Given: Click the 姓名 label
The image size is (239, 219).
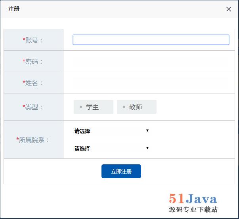Looking at the screenshot, I should (x=34, y=83).
